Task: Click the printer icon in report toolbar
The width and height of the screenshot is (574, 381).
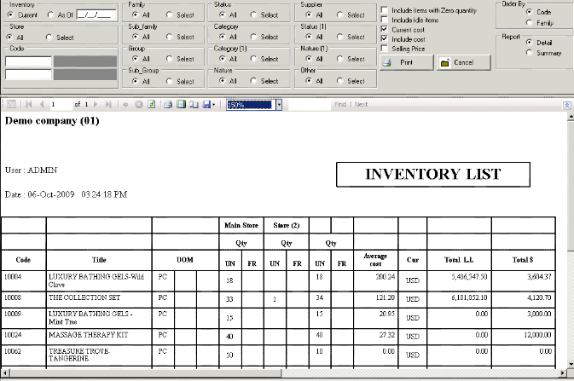Action: 169,104
